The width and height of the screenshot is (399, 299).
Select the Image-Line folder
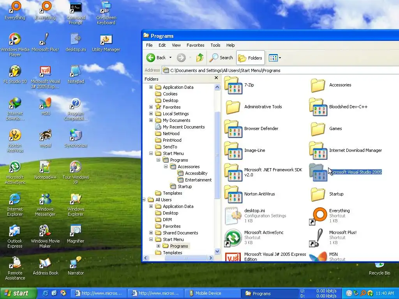click(245, 150)
